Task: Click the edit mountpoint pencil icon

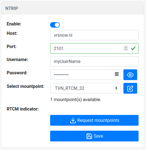Action: [130, 88]
